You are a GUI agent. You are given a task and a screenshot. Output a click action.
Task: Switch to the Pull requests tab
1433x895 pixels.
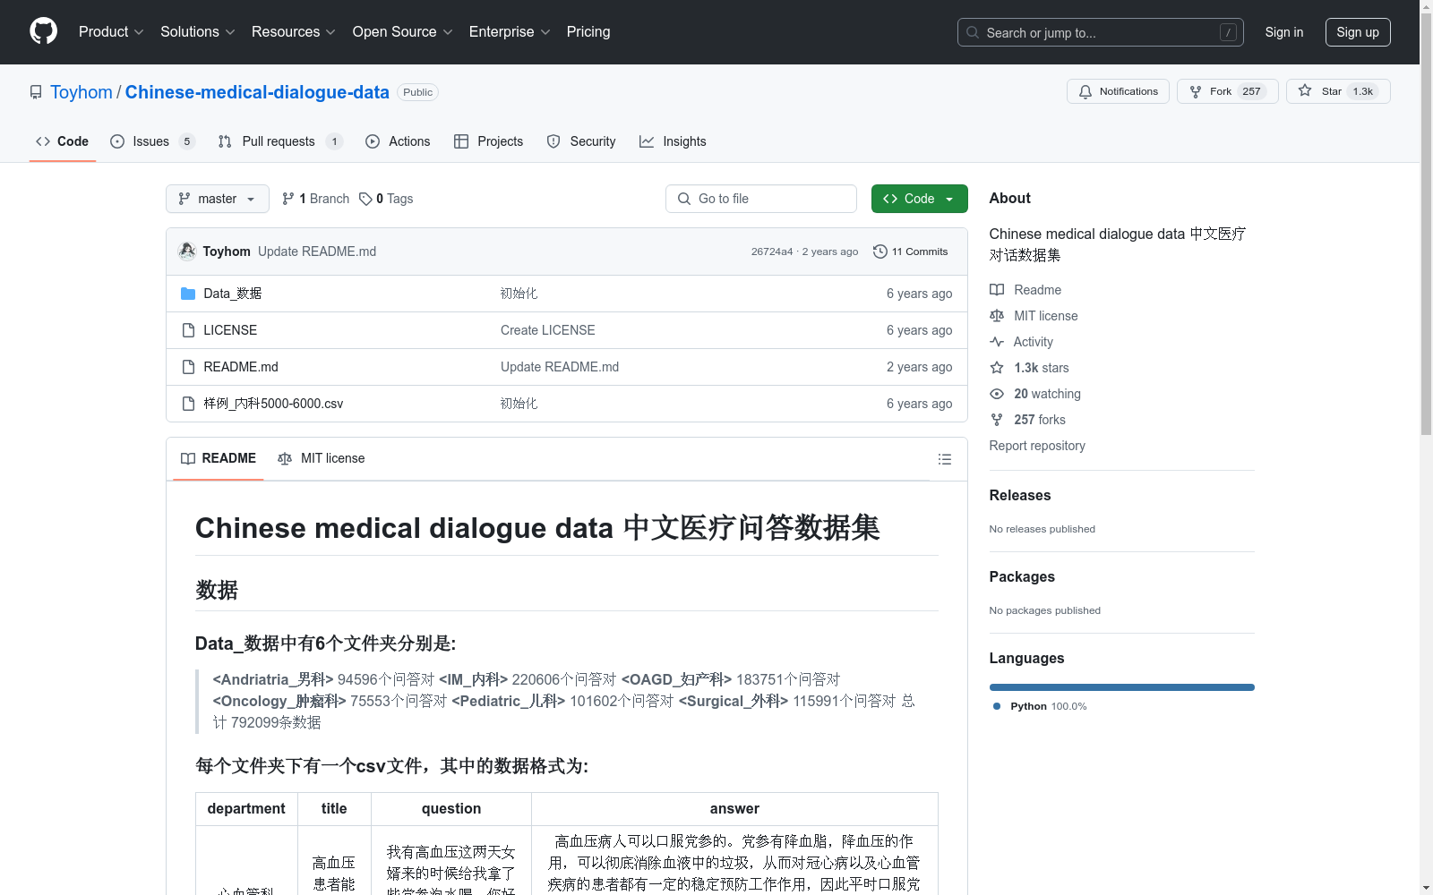[279, 141]
